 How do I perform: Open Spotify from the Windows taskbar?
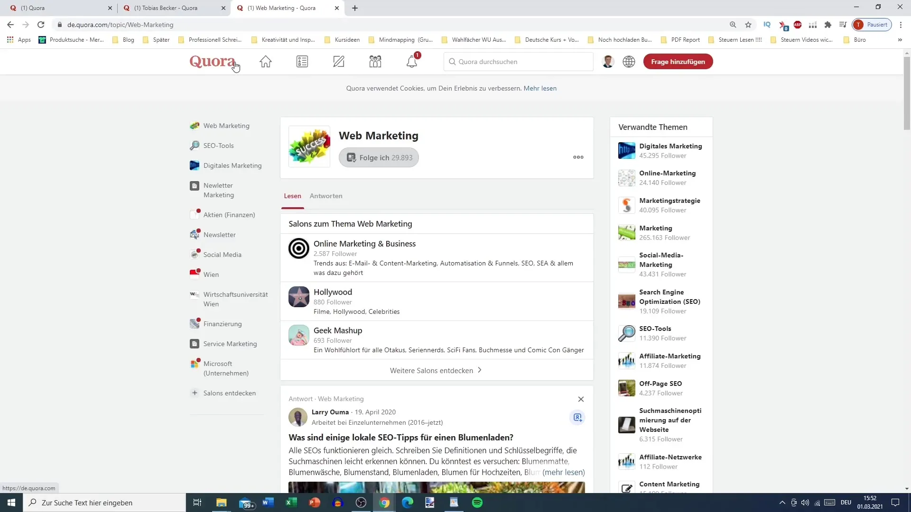point(477,503)
